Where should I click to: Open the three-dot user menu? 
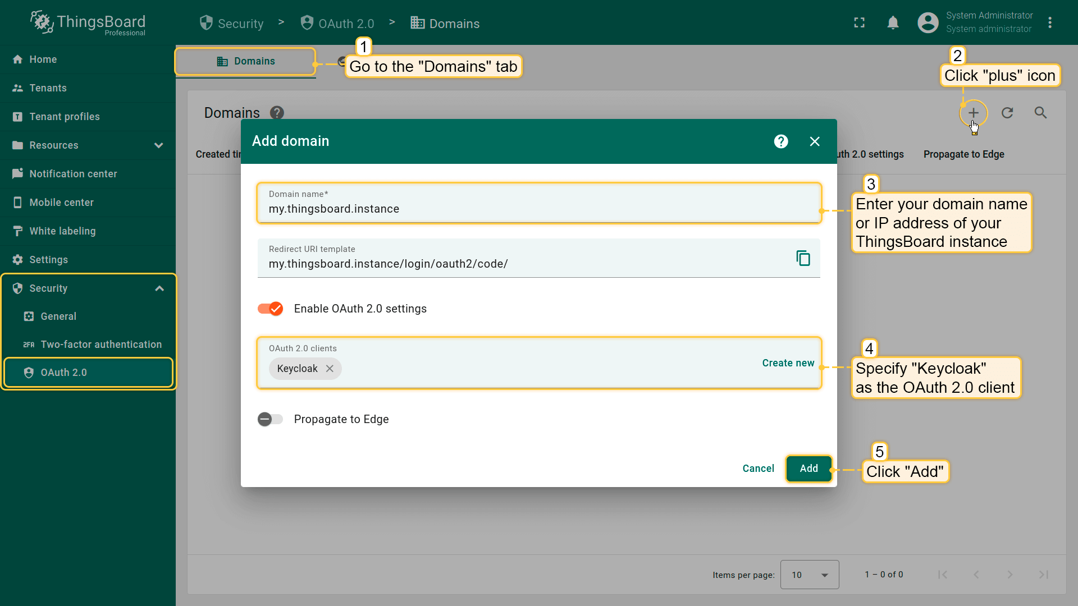(1050, 23)
